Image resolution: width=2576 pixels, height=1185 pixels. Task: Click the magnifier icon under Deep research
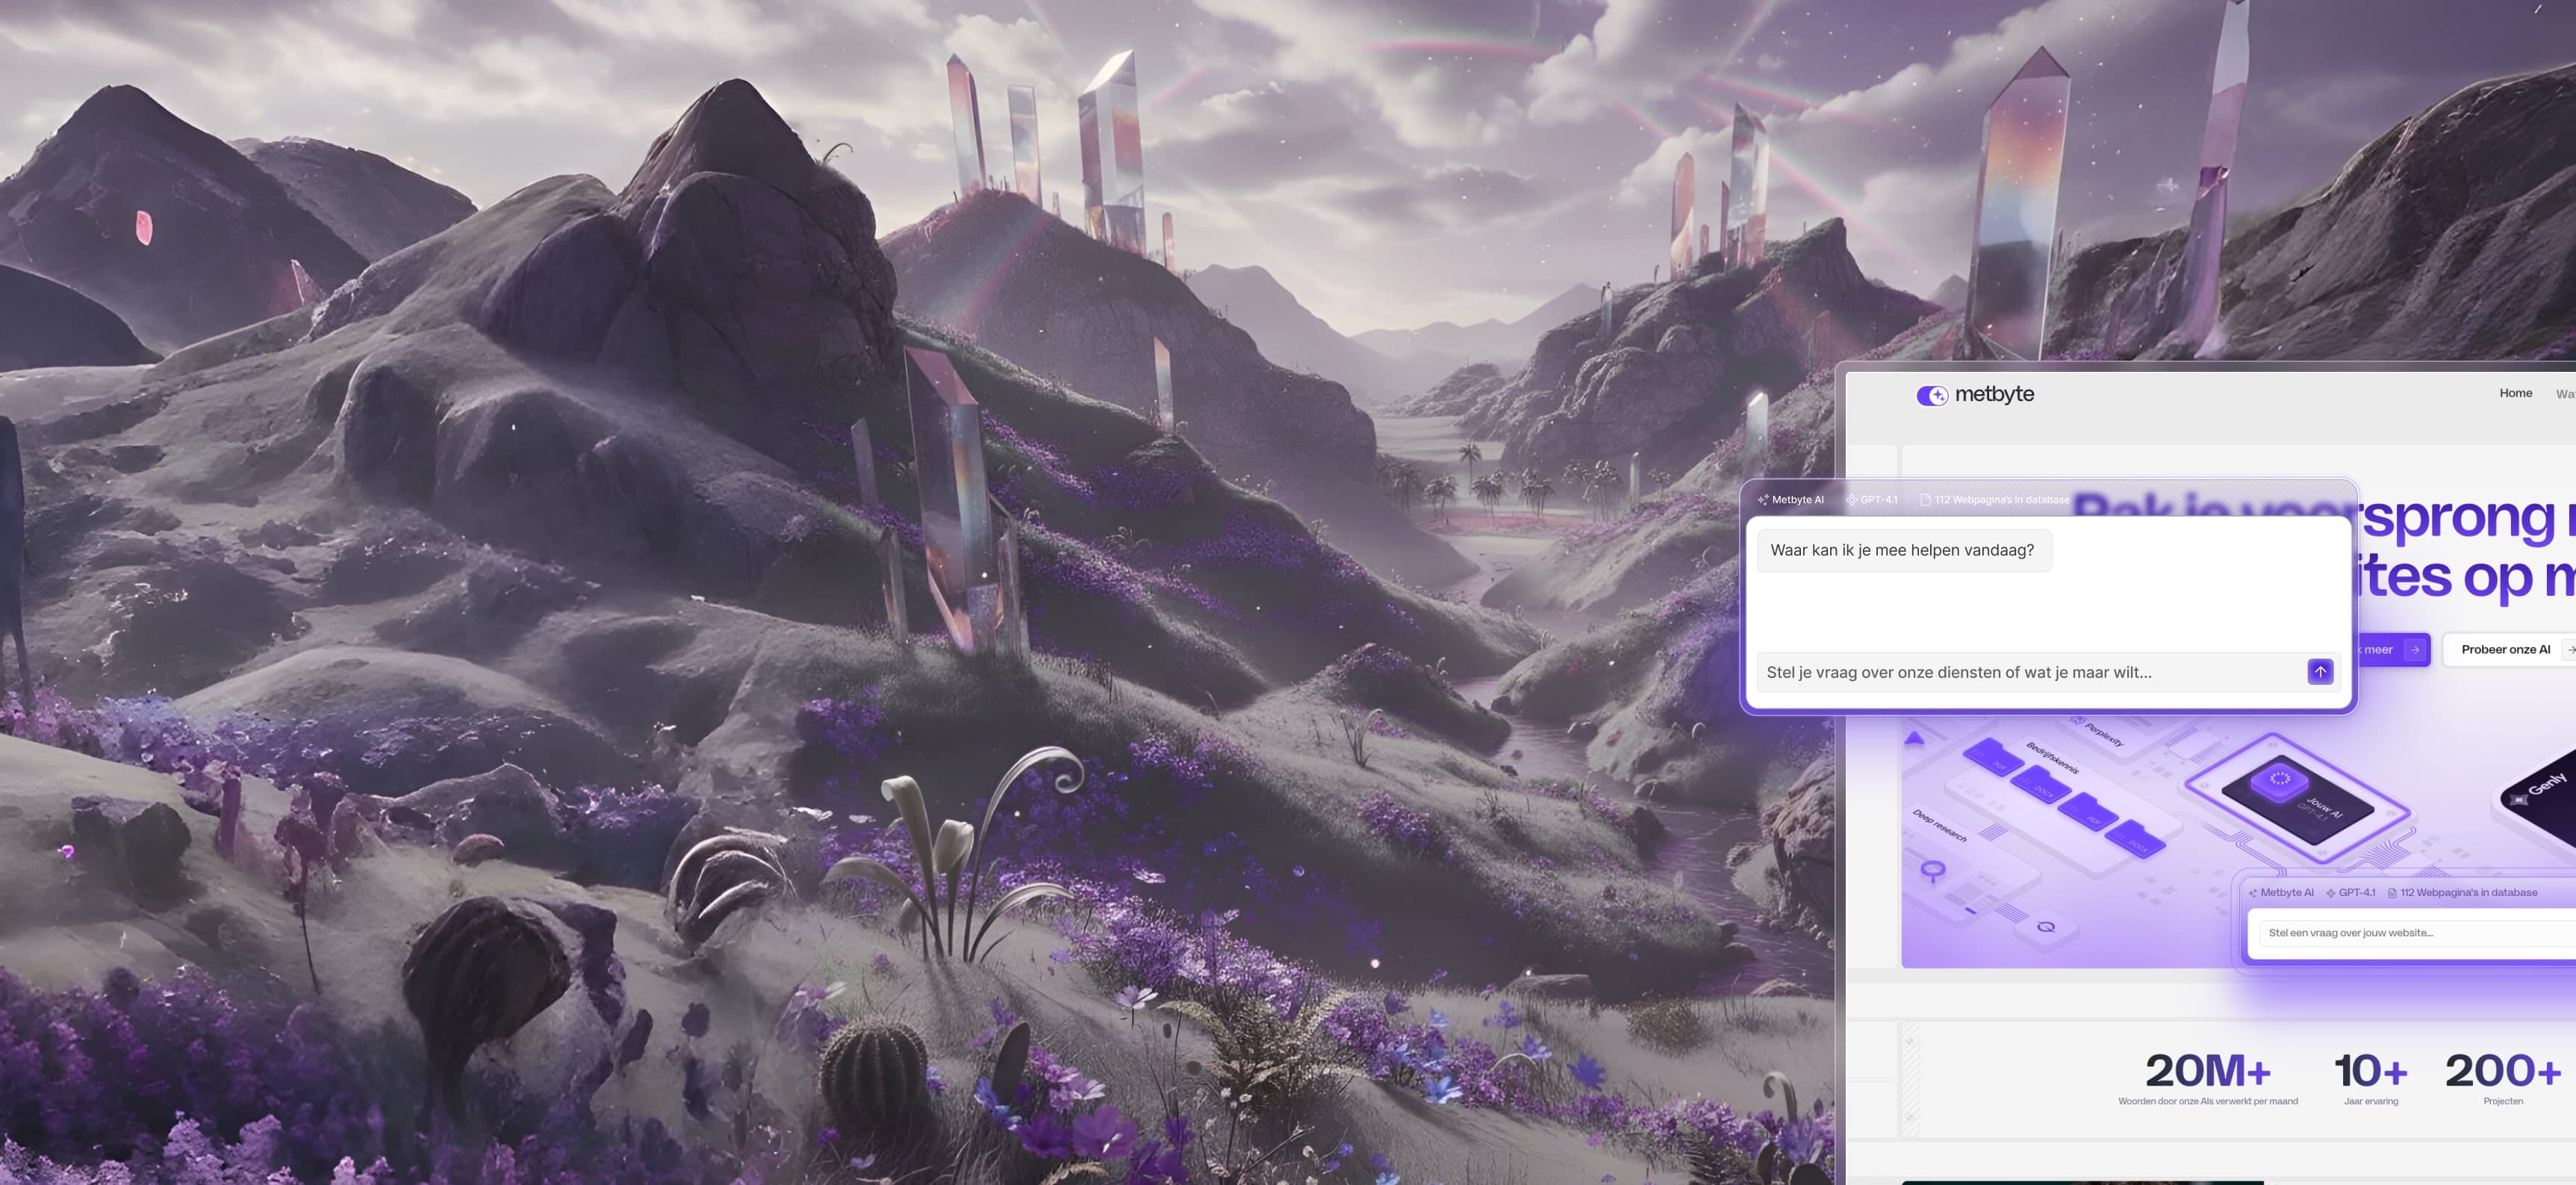[1933, 870]
